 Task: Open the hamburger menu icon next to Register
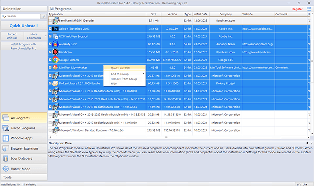309,9
